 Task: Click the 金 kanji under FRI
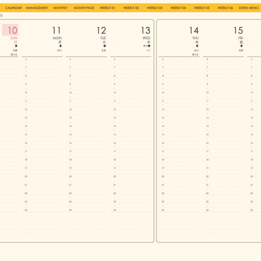coord(241,42)
